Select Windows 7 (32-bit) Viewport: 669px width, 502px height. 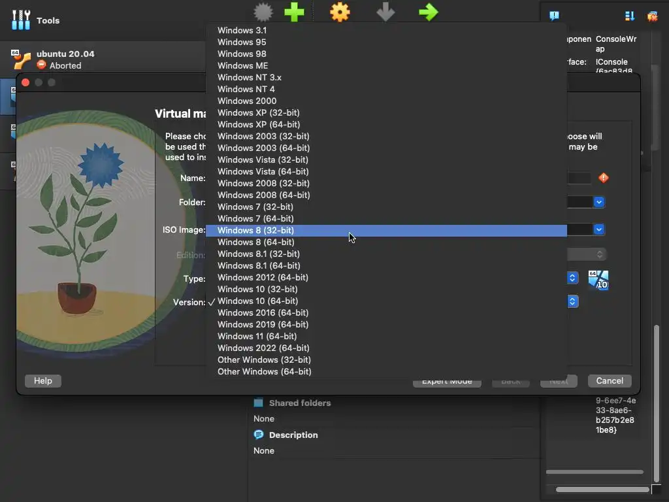(x=387, y=207)
